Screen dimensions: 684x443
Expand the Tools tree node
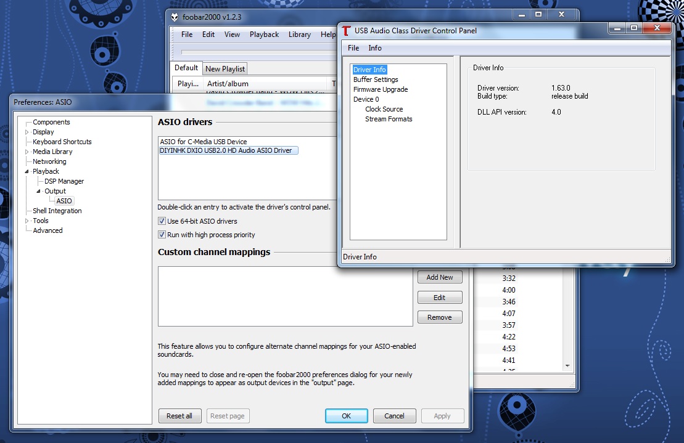pyautogui.click(x=27, y=221)
